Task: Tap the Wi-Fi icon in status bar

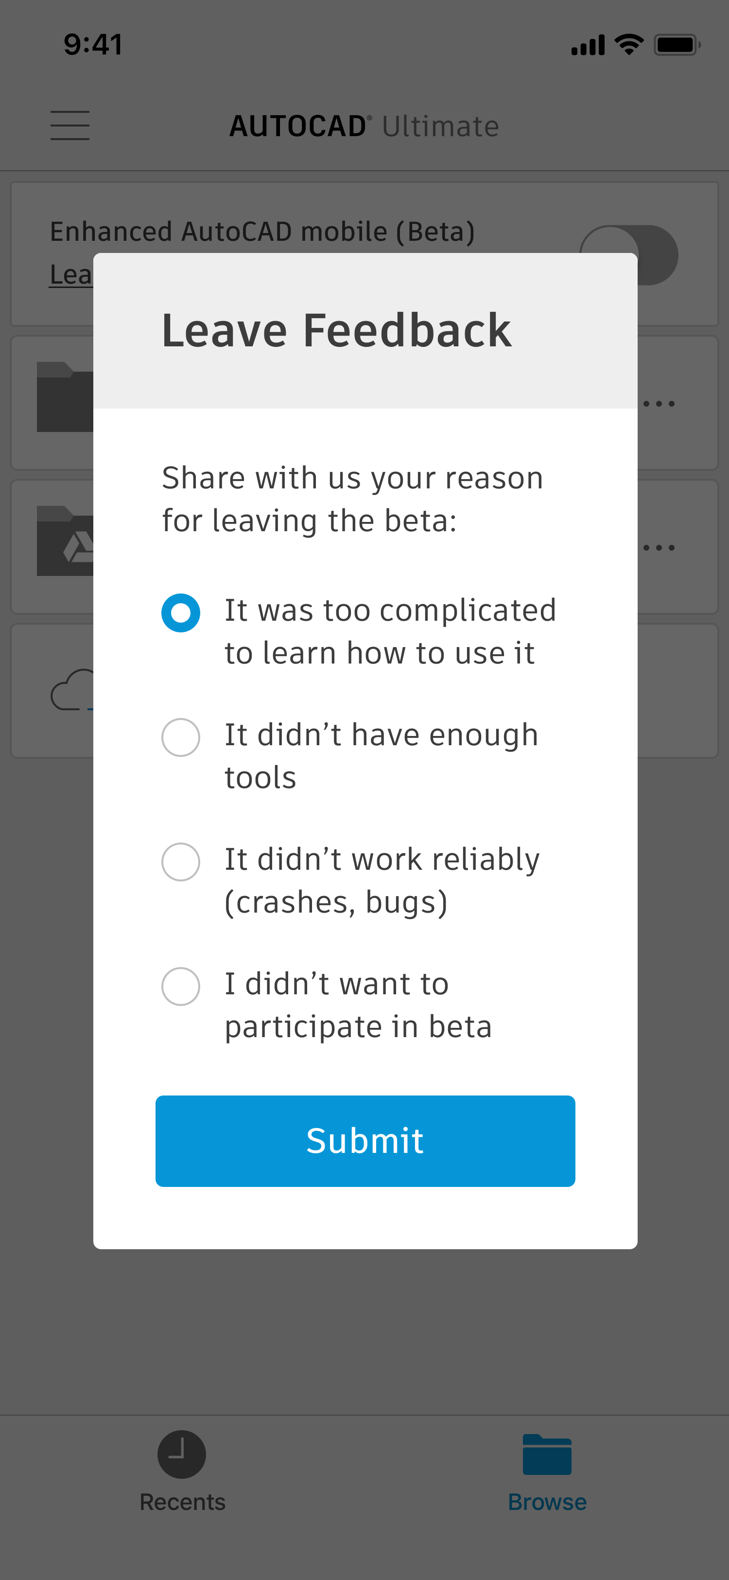Action: (628, 45)
